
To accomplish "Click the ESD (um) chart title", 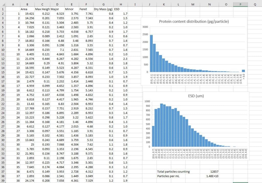I will tap(196, 95).
